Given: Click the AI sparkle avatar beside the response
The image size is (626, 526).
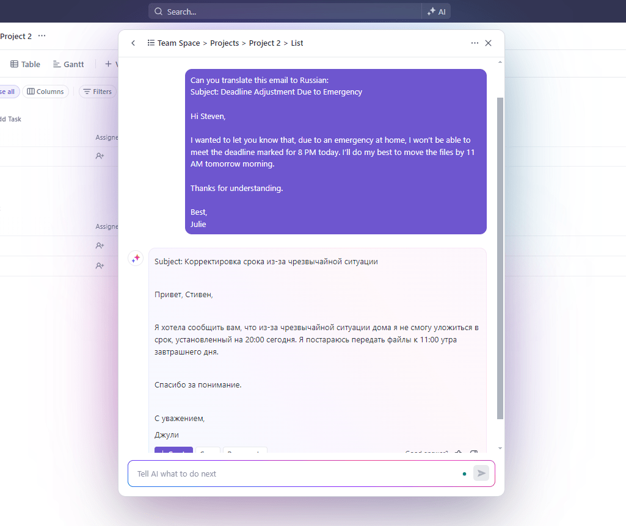Looking at the screenshot, I should pyautogui.click(x=136, y=258).
